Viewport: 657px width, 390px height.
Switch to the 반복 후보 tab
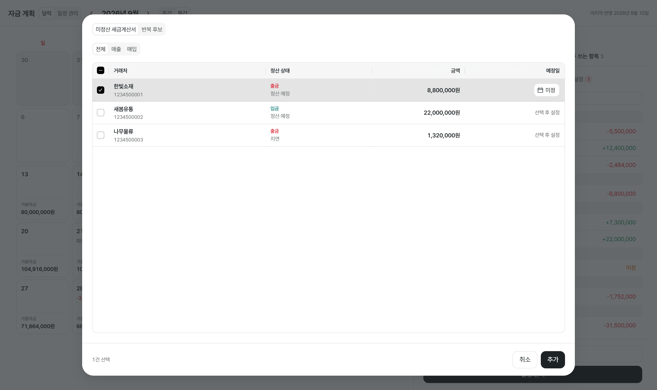[152, 29]
